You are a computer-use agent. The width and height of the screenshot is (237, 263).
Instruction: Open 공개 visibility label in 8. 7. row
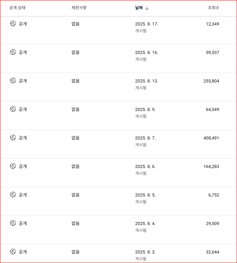tap(23, 138)
